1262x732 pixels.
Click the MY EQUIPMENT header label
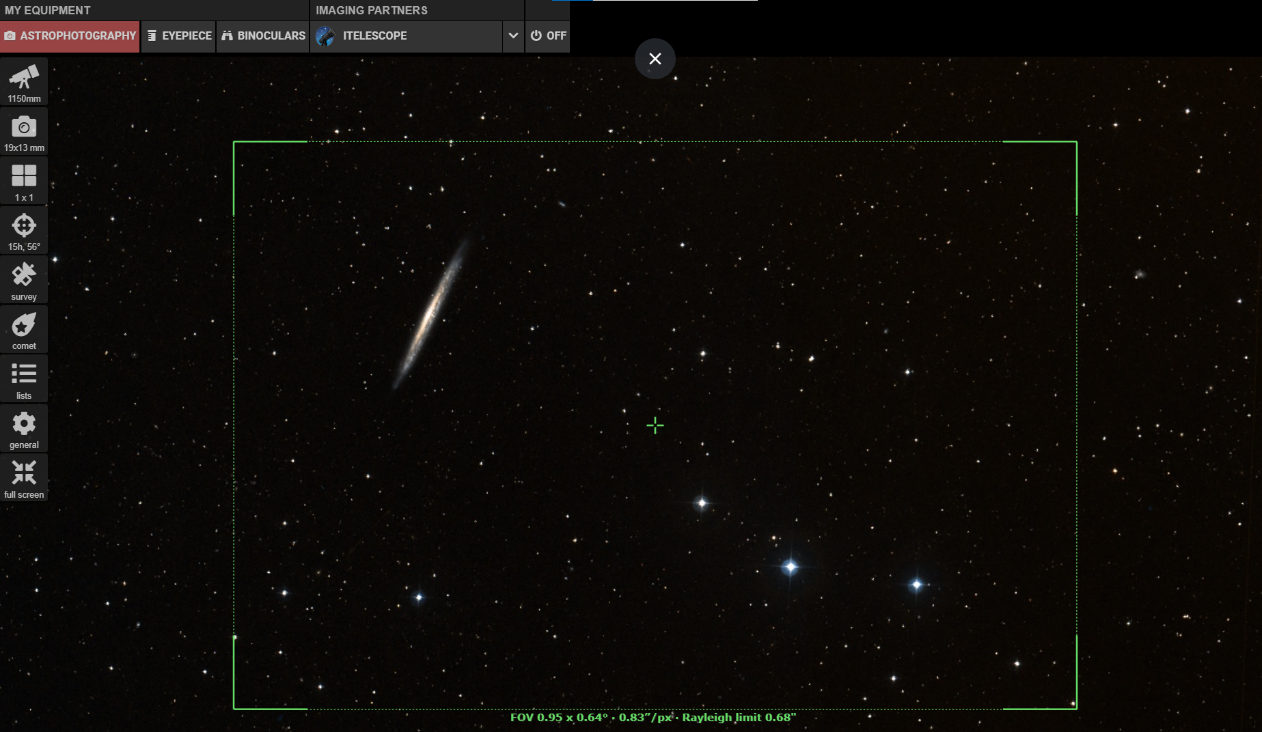[48, 10]
